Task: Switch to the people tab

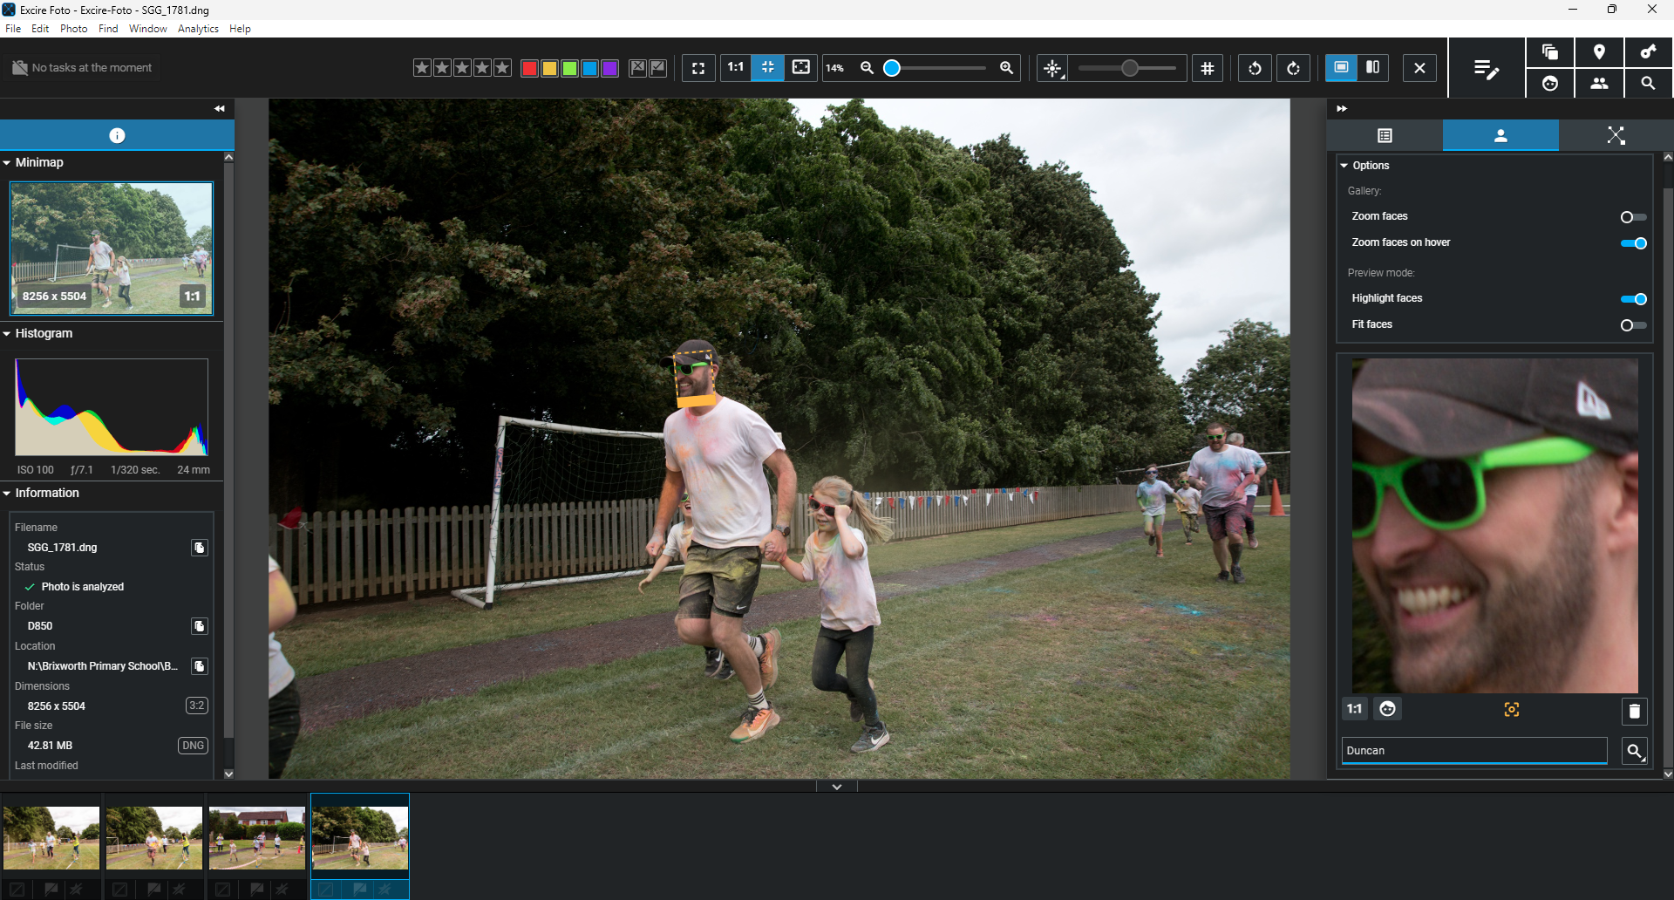Action: [1500, 135]
